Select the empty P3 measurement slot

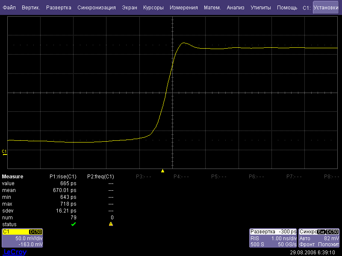click(144, 176)
